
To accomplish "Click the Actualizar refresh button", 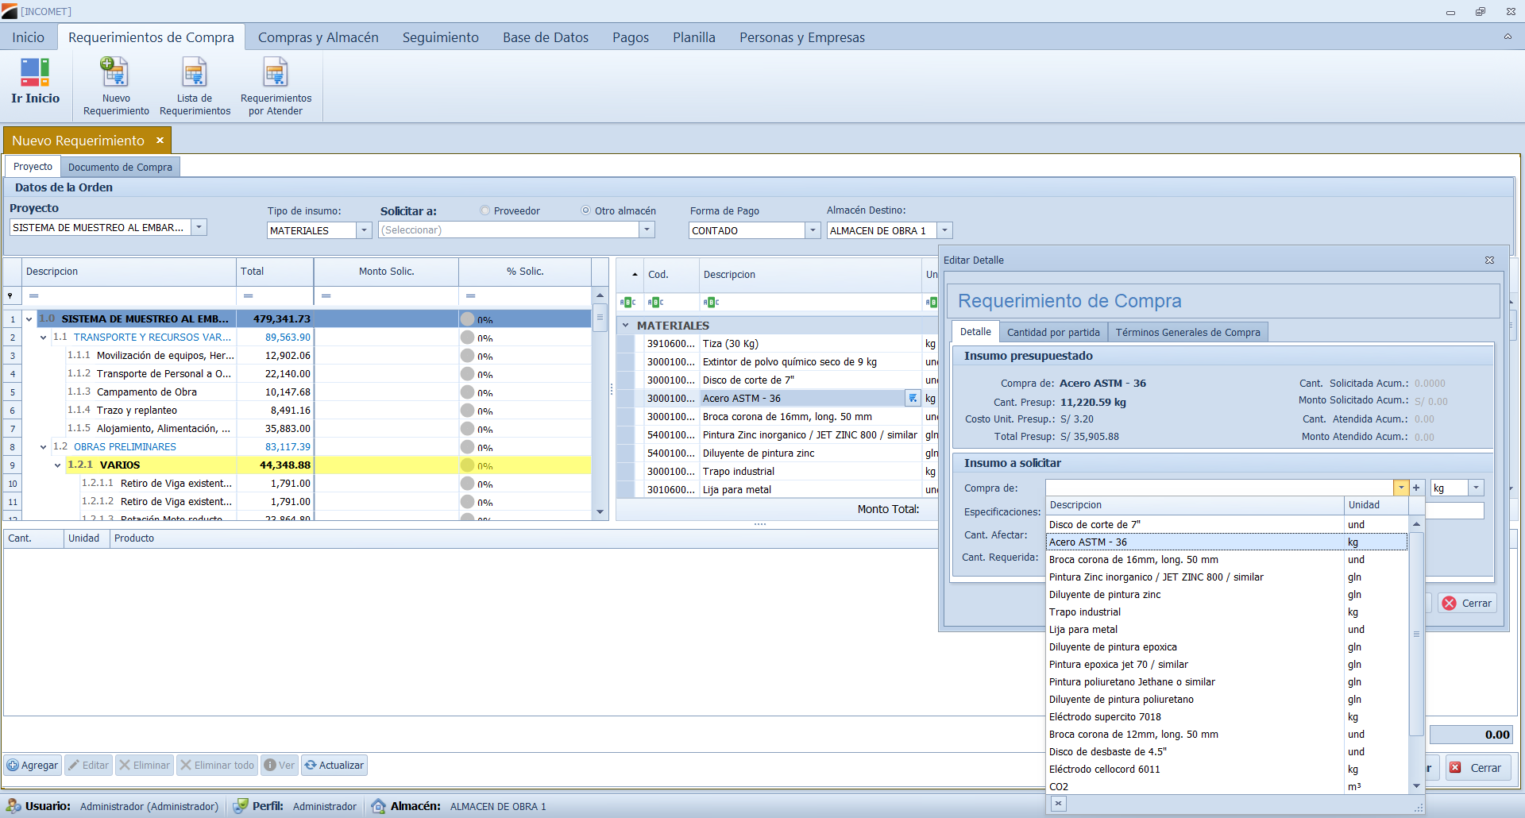I will pyautogui.click(x=334, y=766).
